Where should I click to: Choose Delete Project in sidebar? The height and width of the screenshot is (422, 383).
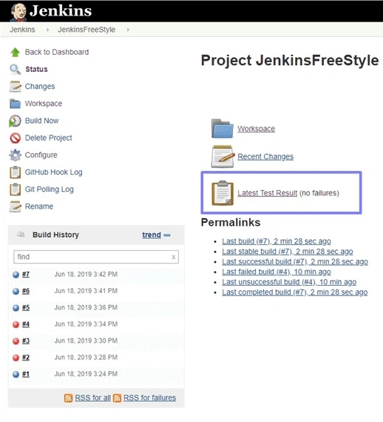[x=48, y=138]
